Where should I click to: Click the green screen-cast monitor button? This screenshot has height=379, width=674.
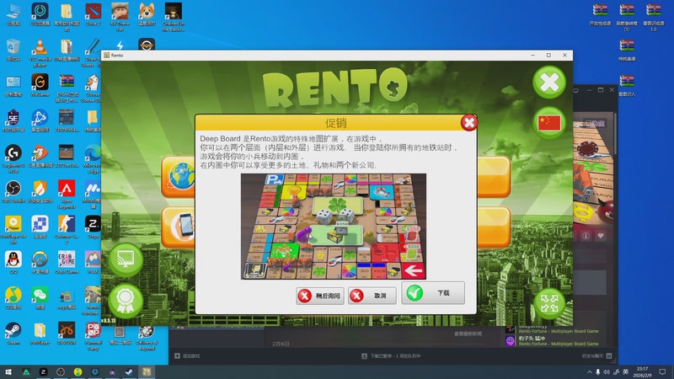(x=126, y=259)
